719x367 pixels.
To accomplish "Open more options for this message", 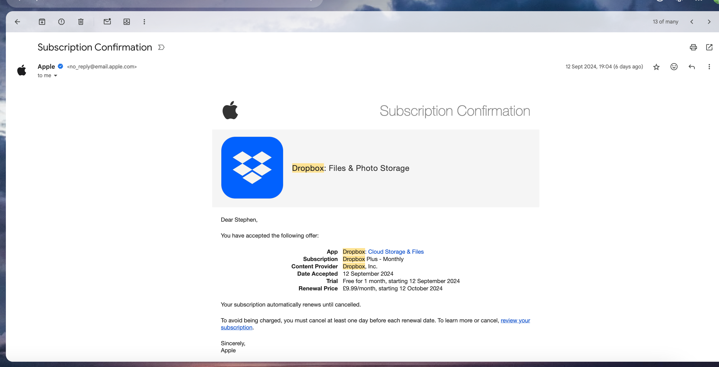I will tap(709, 67).
